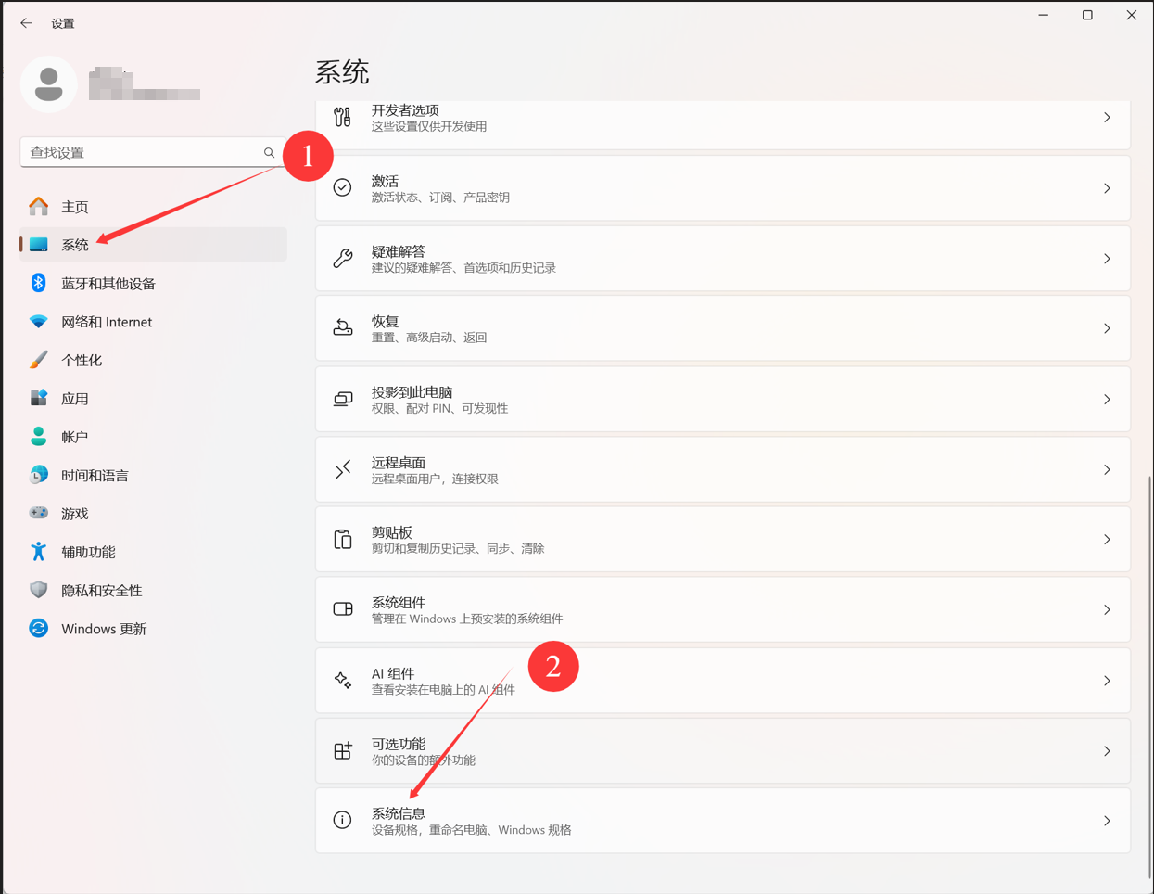Open 疑难解答 via its chevron arrow
Viewport: 1154px width, 894px height.
pos(1107,259)
